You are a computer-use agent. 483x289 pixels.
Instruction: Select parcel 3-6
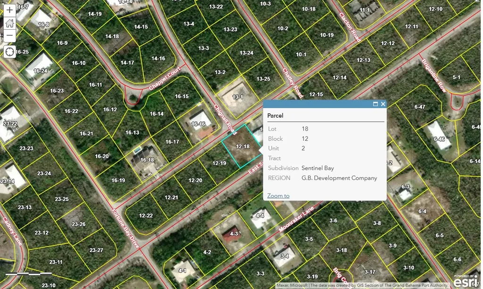(x=333, y=221)
